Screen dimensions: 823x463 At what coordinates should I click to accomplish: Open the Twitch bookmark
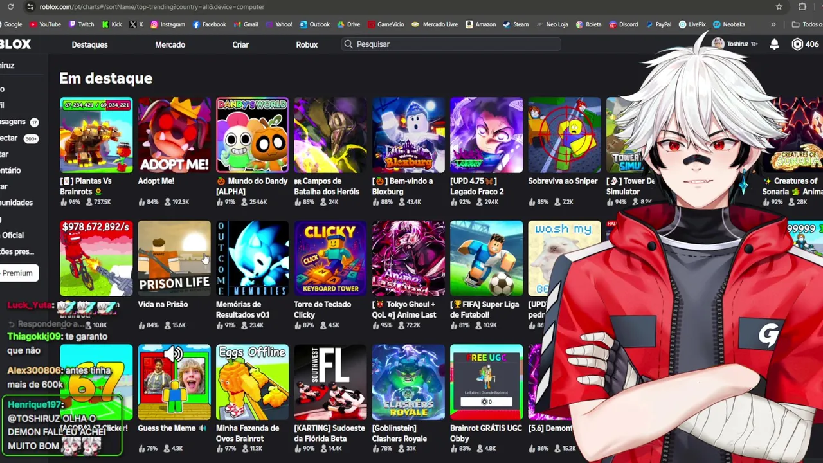[x=81, y=24]
